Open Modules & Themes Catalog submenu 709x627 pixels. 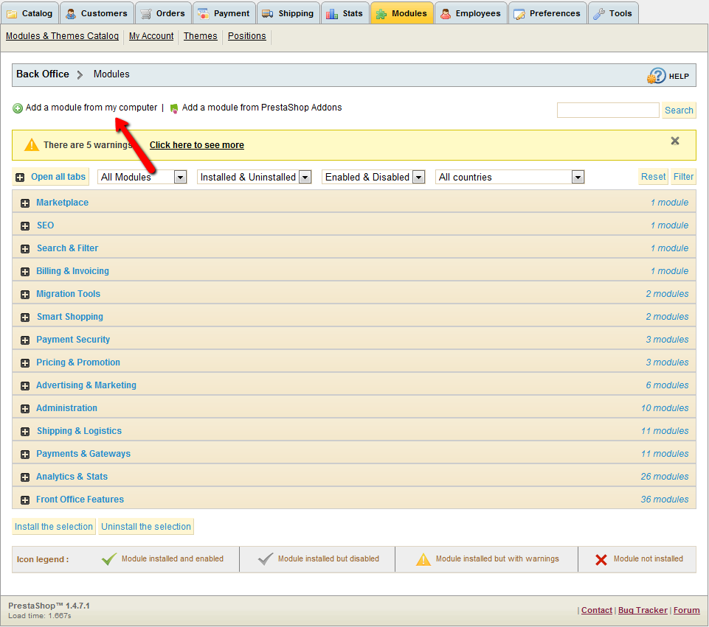[x=63, y=36]
